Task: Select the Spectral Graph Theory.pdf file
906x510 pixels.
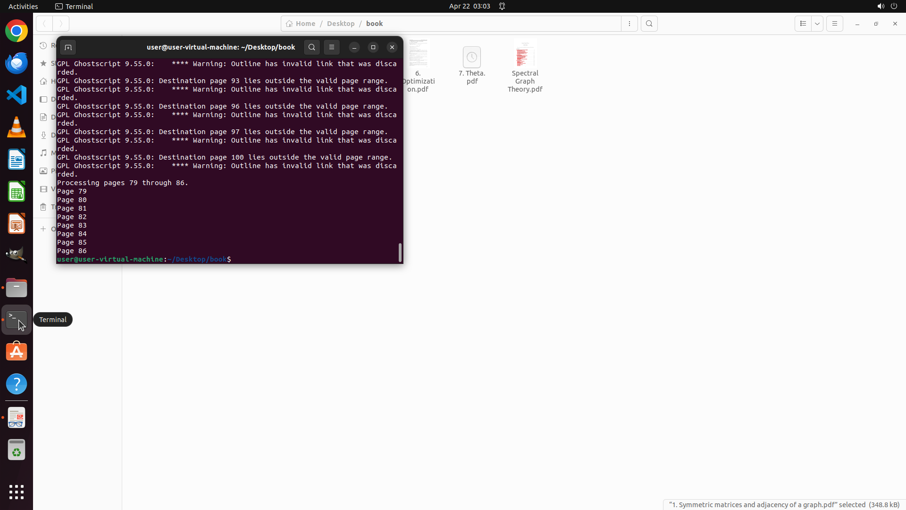Action: click(x=525, y=66)
